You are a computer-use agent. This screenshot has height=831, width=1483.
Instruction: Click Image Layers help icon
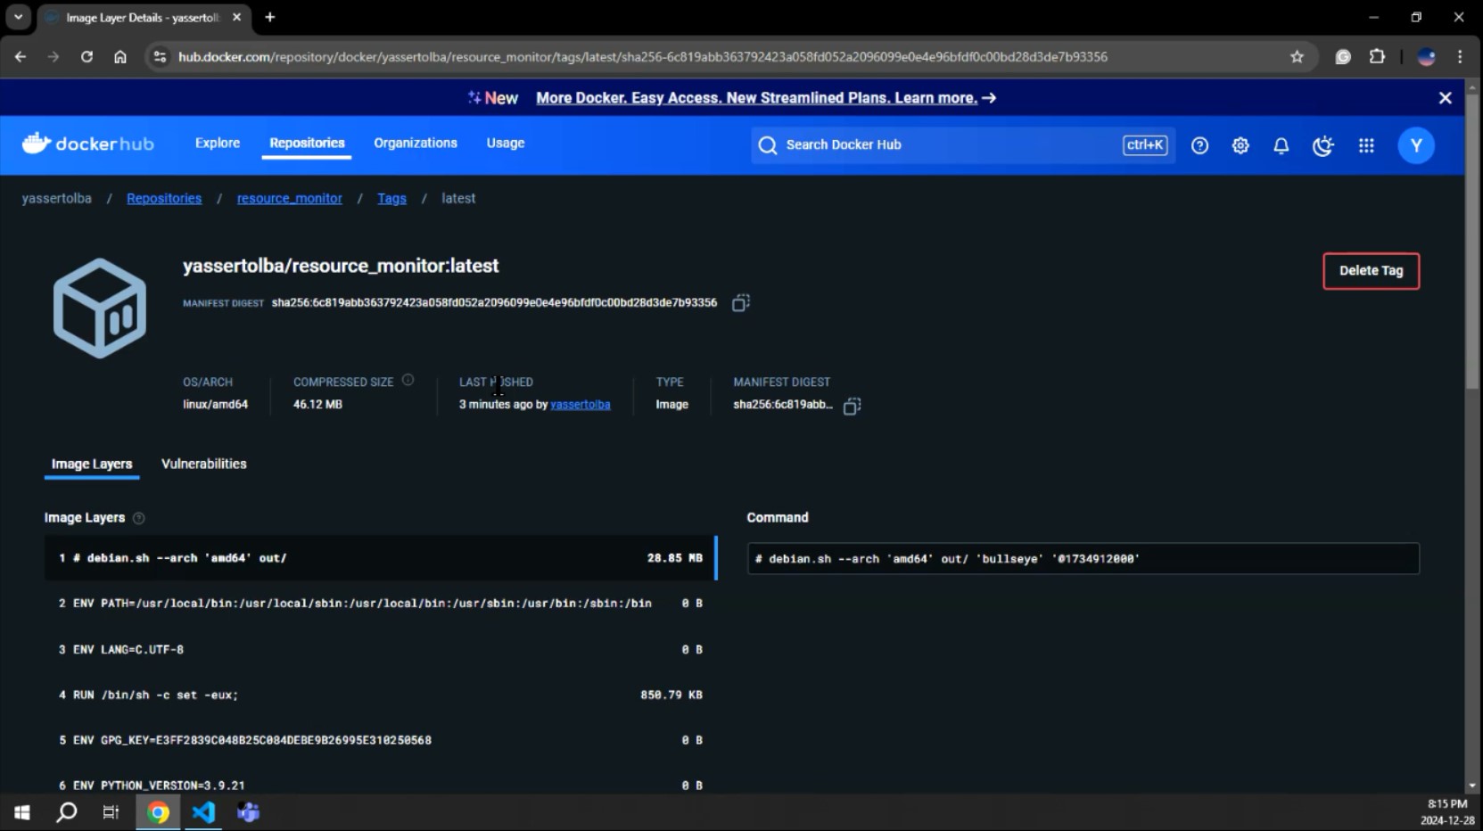(x=138, y=518)
